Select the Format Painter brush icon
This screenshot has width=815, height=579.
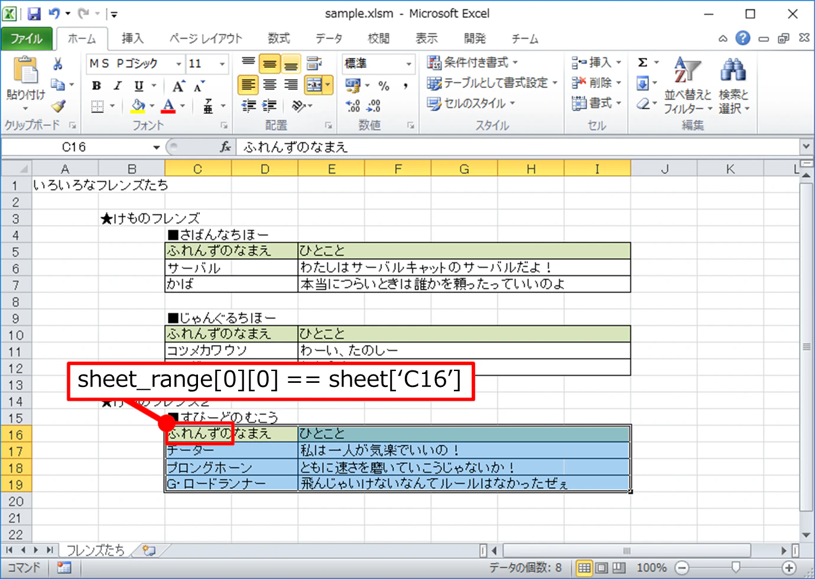58,106
